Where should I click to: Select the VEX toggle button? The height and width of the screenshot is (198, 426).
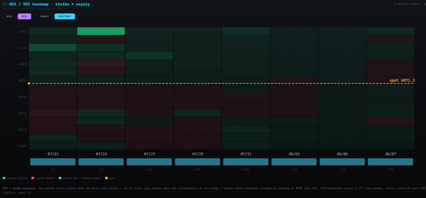pos(24,16)
